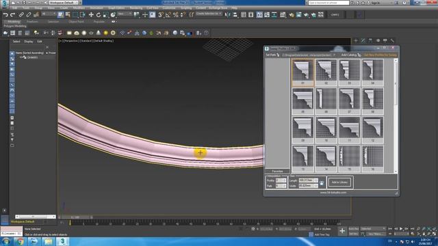Open the selection filter All dropdown
This screenshot has height=246, width=438.
49,14
